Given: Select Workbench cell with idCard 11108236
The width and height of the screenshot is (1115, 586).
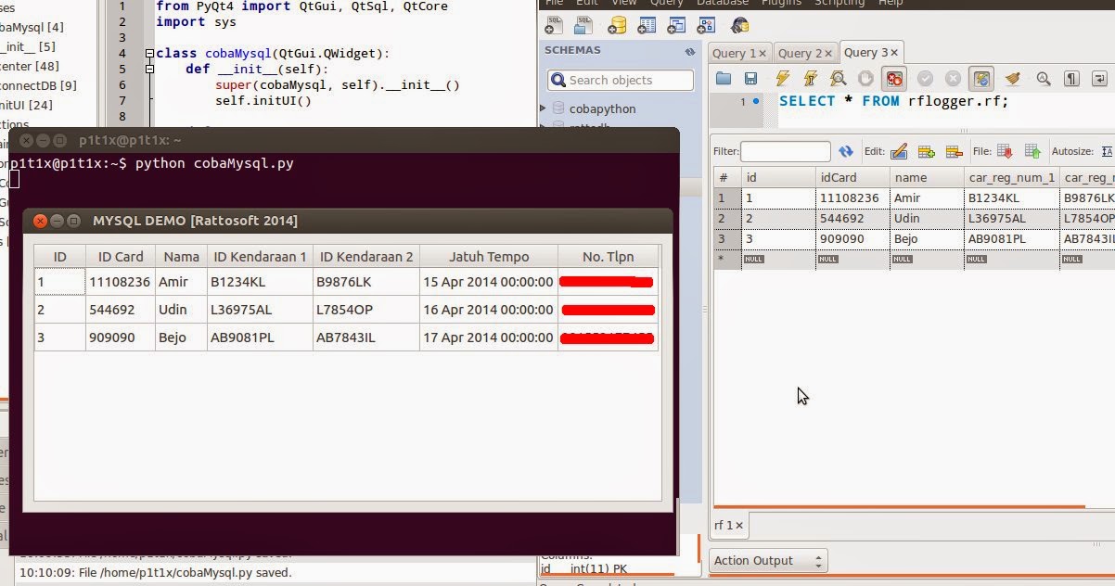Looking at the screenshot, I should coord(852,197).
